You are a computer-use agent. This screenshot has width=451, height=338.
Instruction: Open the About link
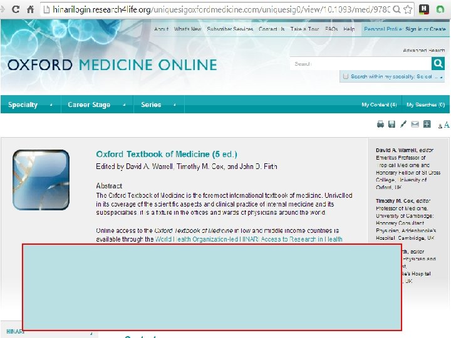[x=162, y=29]
